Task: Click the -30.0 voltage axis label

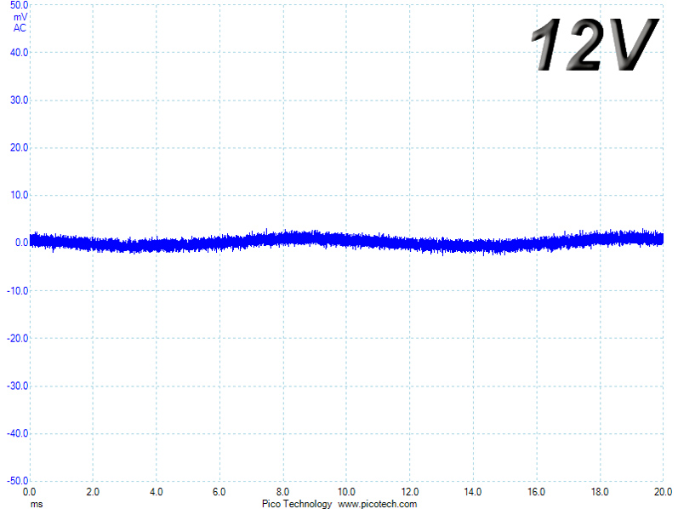Action: (x=17, y=386)
